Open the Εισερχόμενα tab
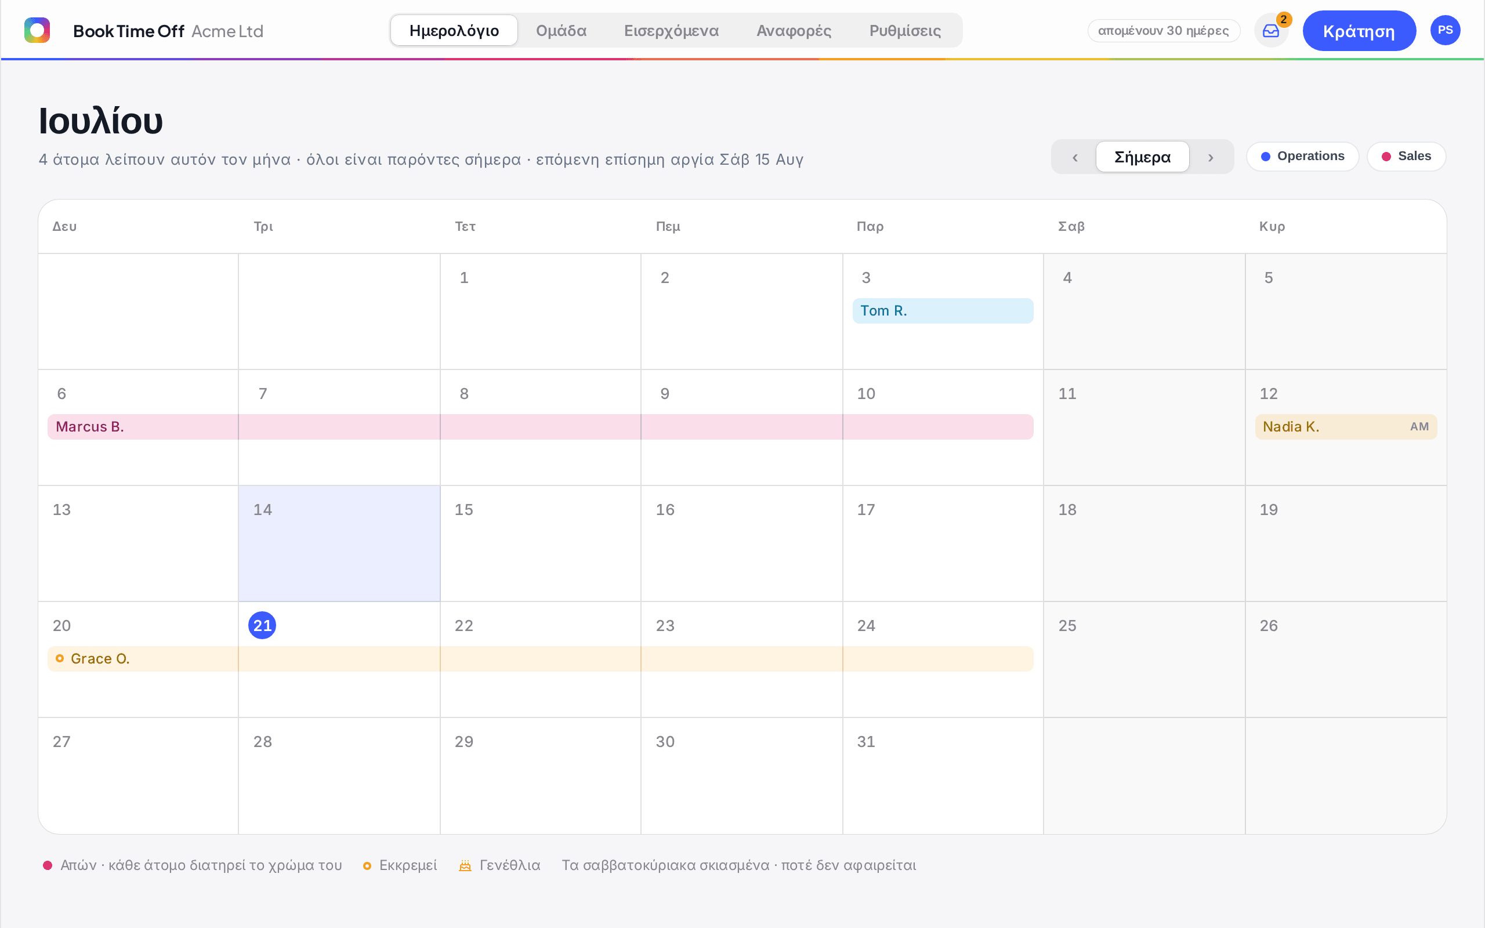The image size is (1485, 928). (x=671, y=31)
